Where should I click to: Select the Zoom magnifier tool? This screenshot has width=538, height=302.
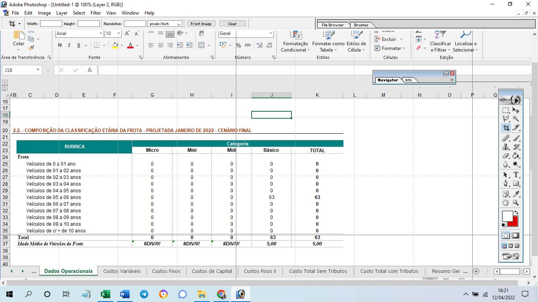tap(516, 203)
